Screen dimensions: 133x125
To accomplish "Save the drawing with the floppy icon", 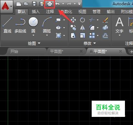I will pyautogui.click(x=34, y=4).
